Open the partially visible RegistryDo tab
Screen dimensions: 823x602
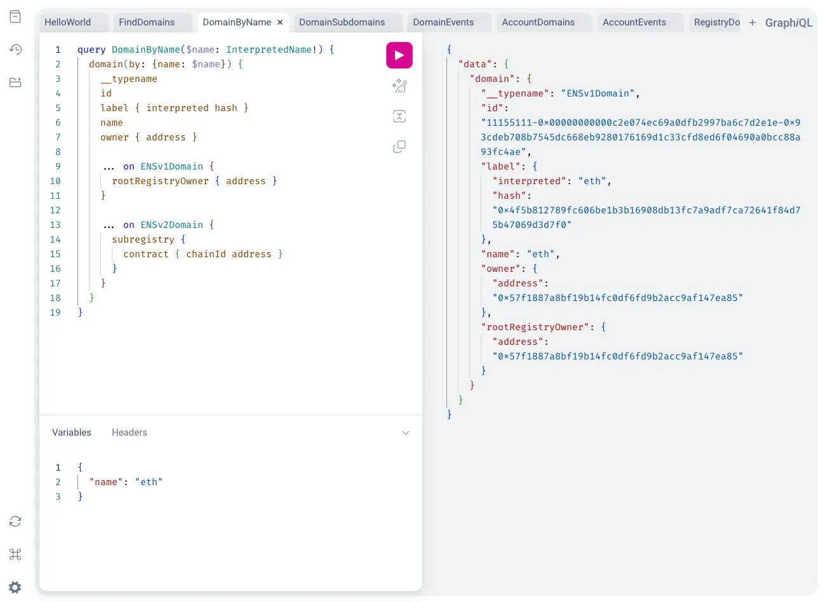point(716,22)
